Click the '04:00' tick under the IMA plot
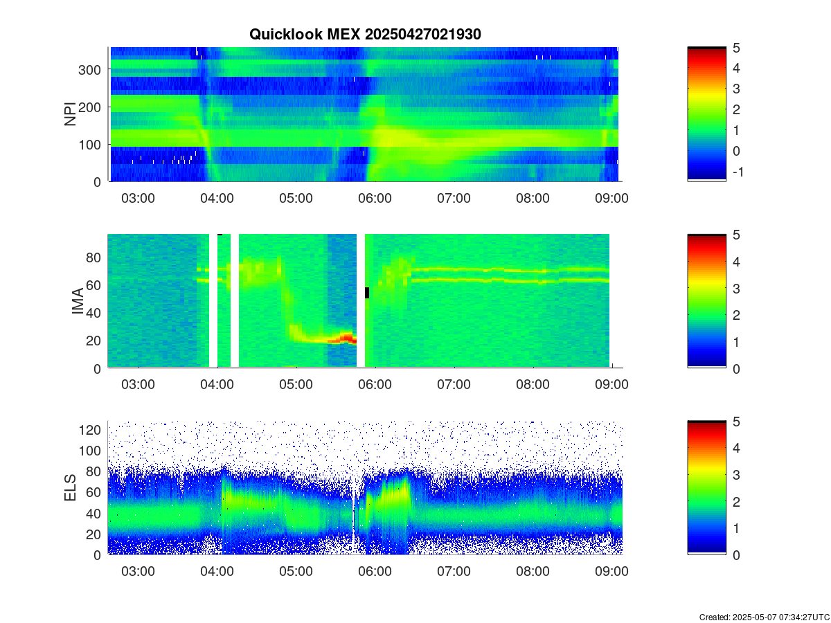 pyautogui.click(x=217, y=384)
